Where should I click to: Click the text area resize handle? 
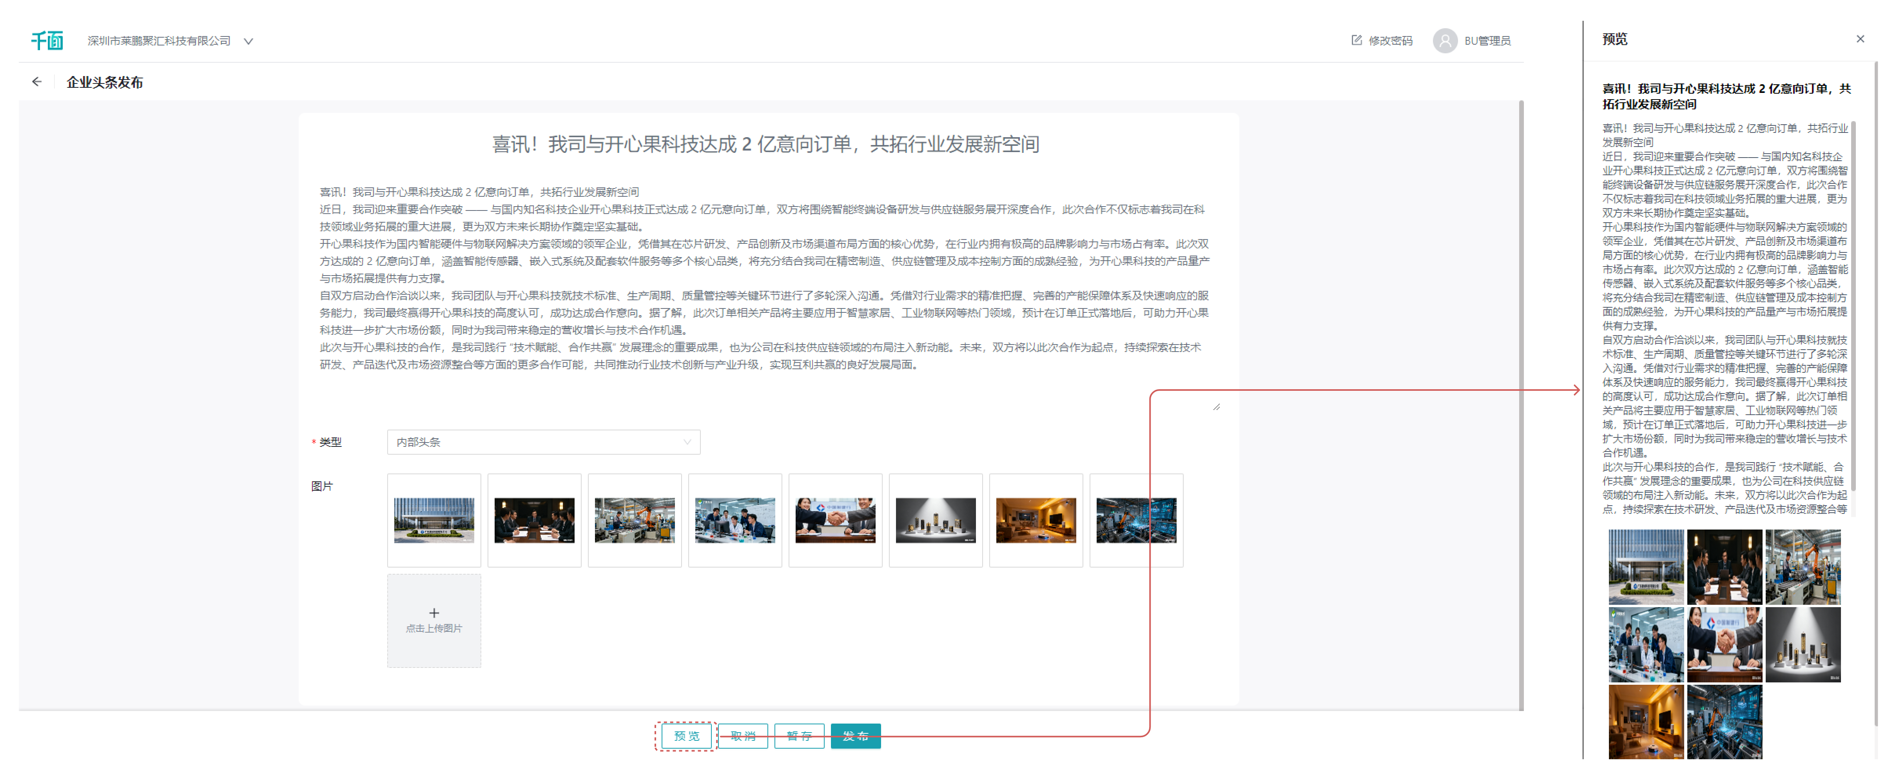click(1217, 406)
